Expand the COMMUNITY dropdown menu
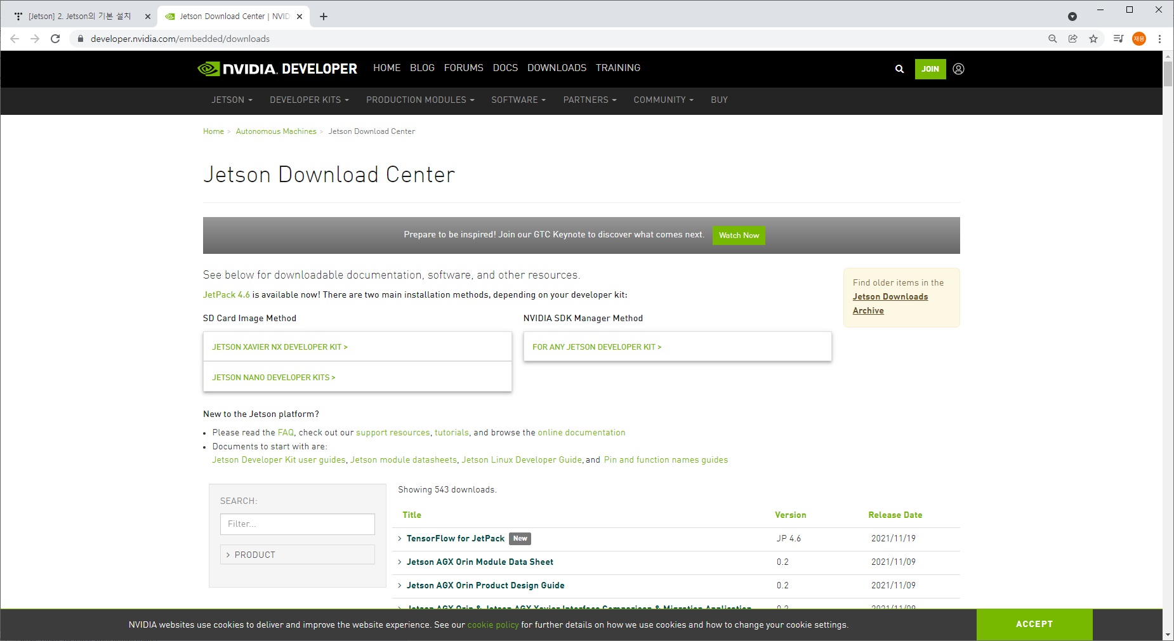 pos(663,100)
